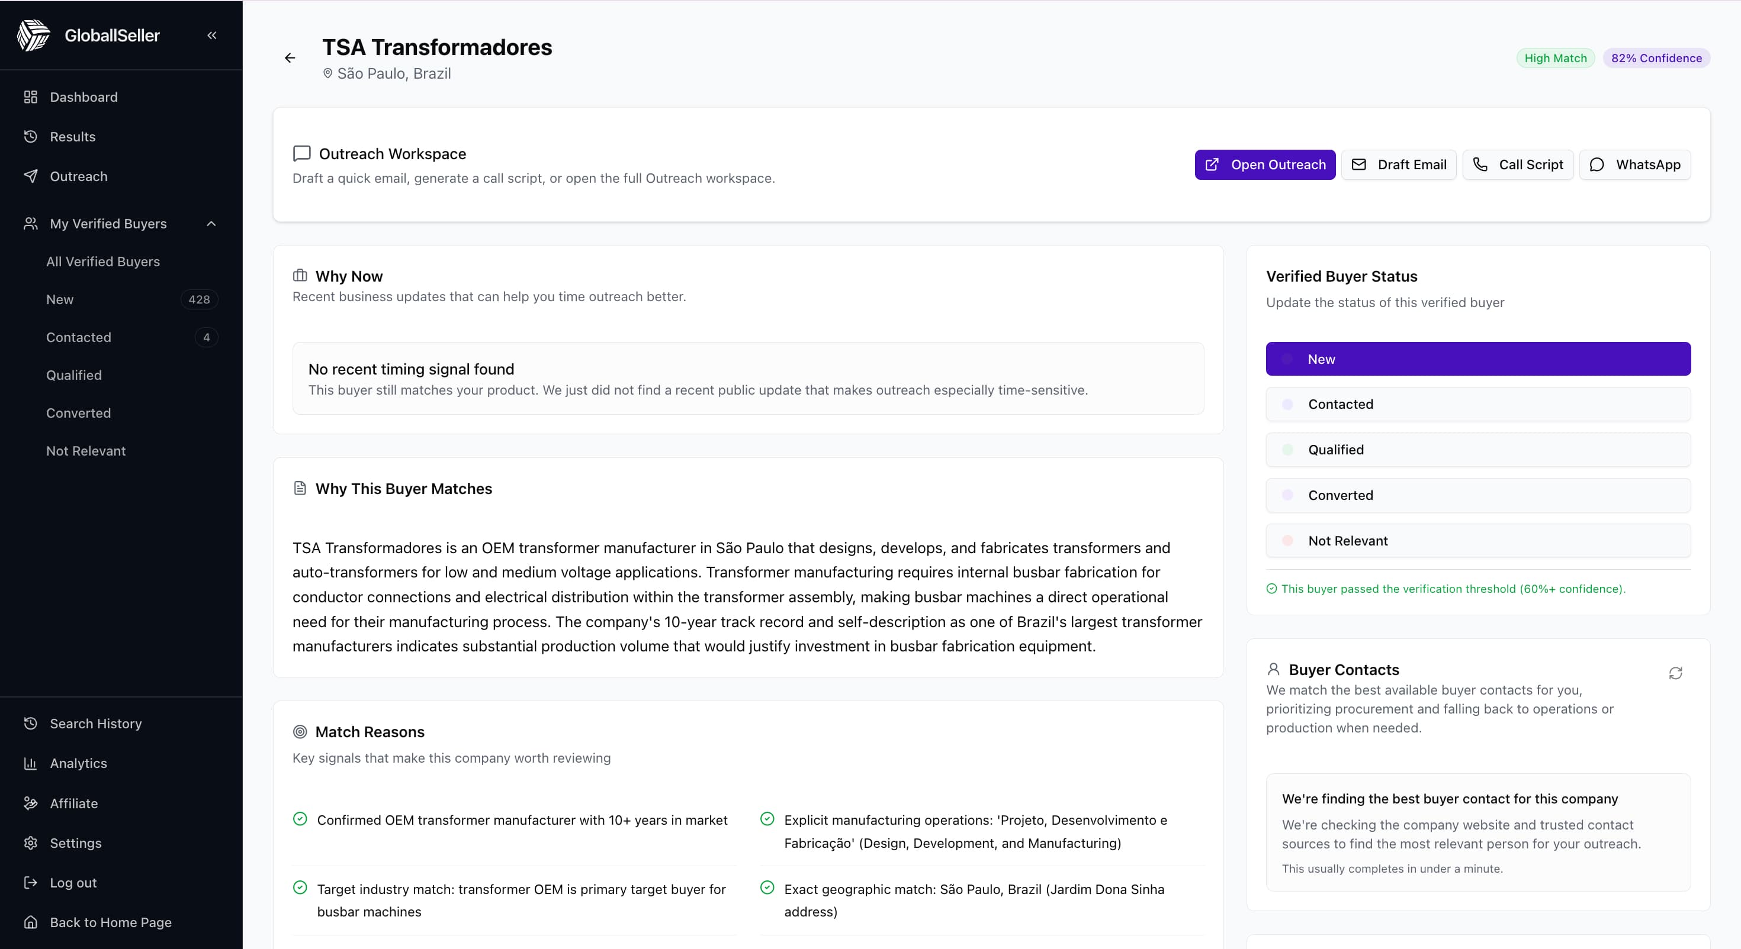Click the green verification check icon
Screen dimensions: 1741x949
coord(1271,589)
